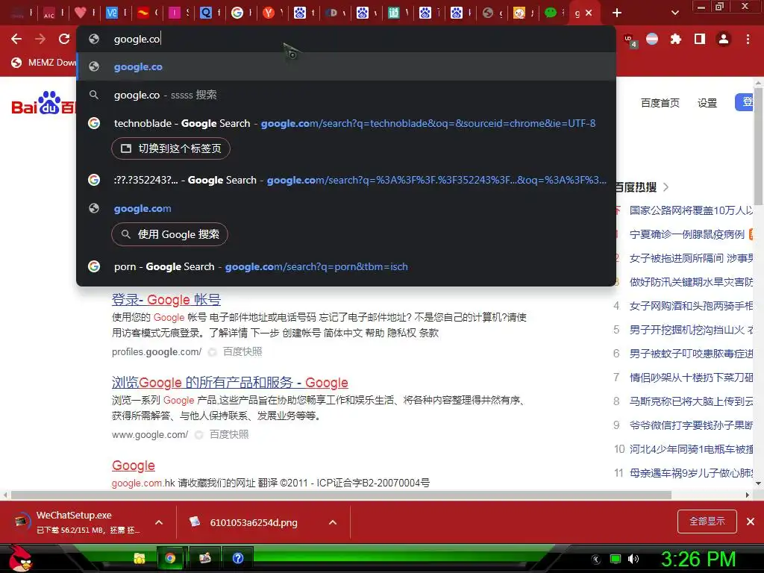Close the downloads bar
This screenshot has height=573, width=764.
pos(751,522)
